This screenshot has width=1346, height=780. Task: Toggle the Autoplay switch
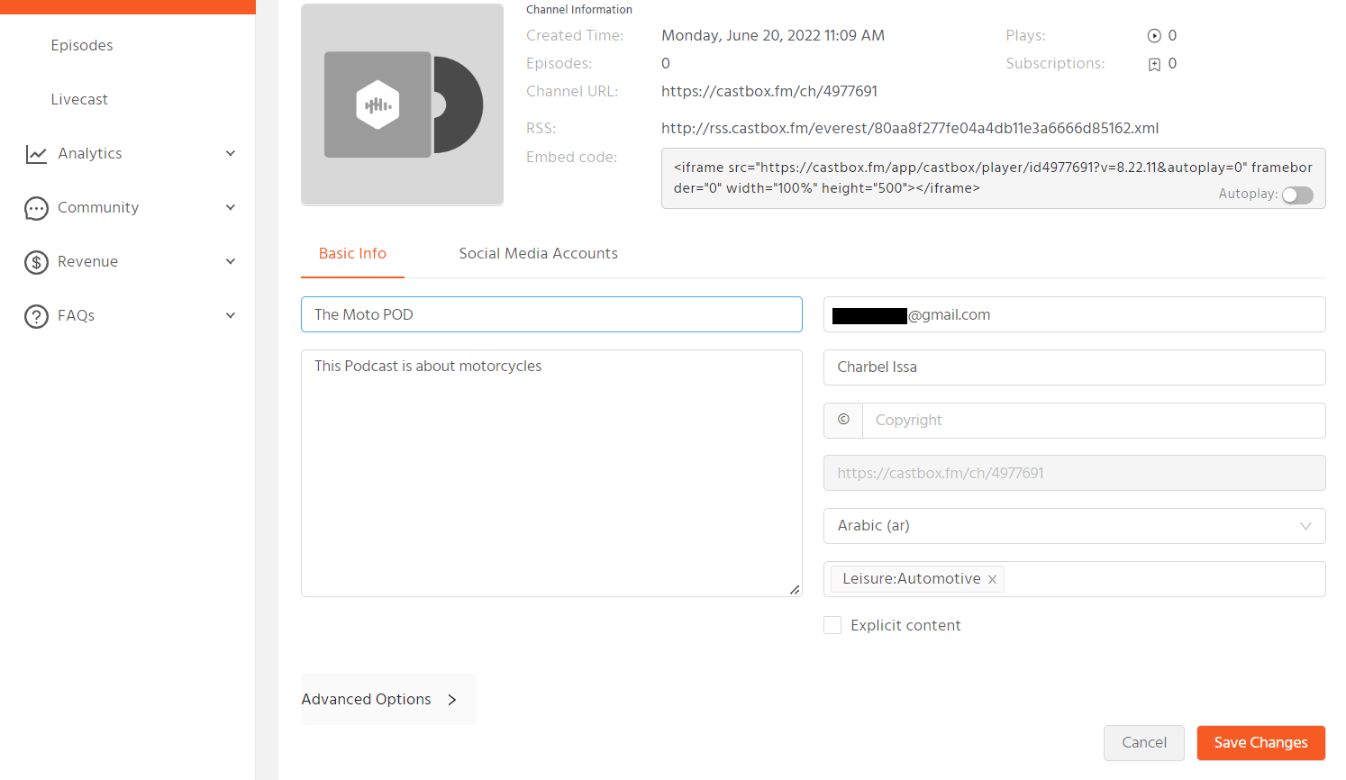pyautogui.click(x=1297, y=195)
